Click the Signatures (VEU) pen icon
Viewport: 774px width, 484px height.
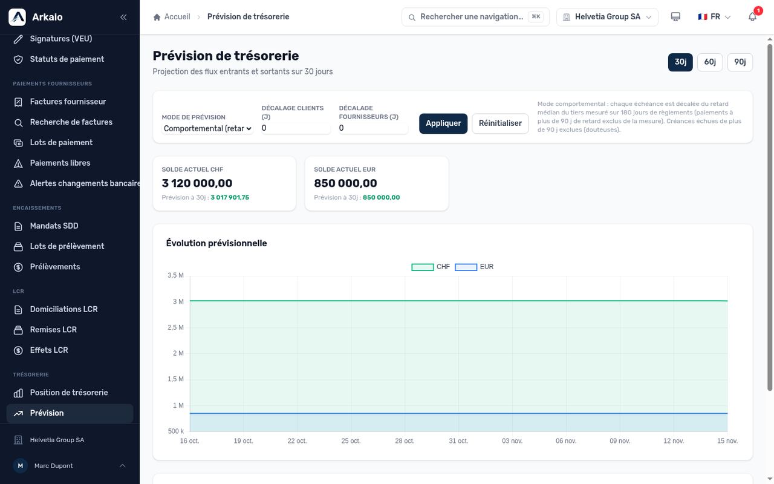pos(19,39)
